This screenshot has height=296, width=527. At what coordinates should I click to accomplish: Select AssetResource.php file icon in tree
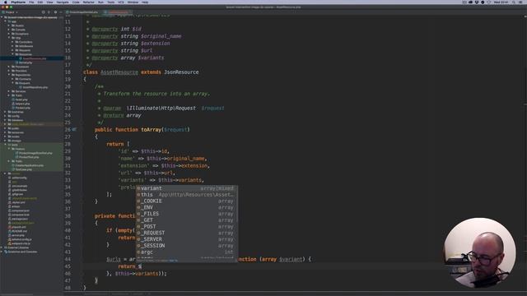21,58
